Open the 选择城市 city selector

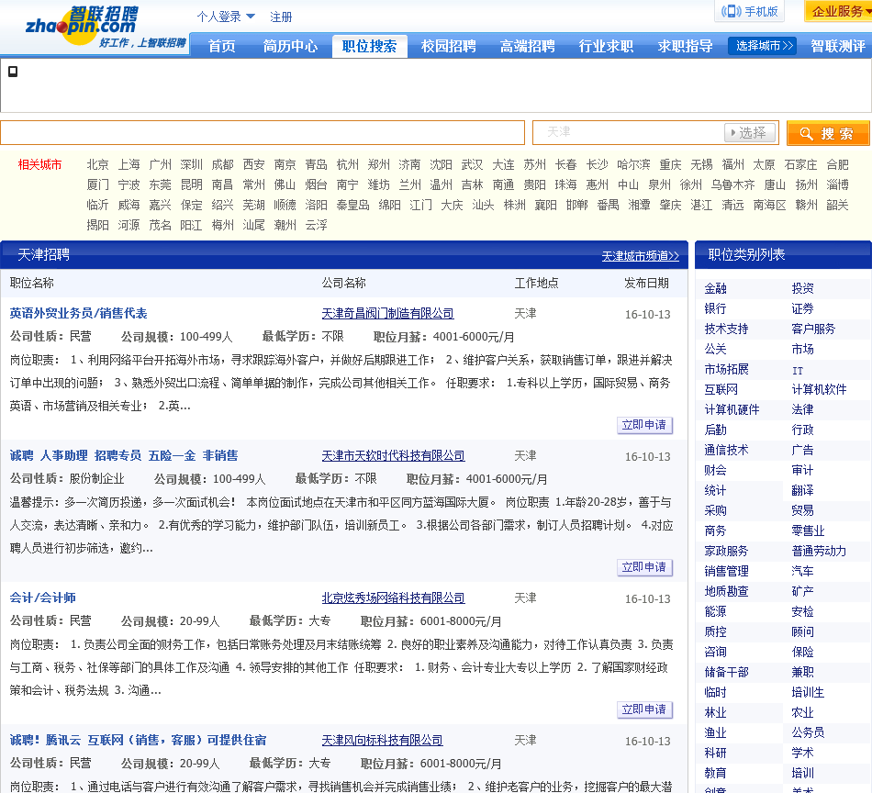763,46
